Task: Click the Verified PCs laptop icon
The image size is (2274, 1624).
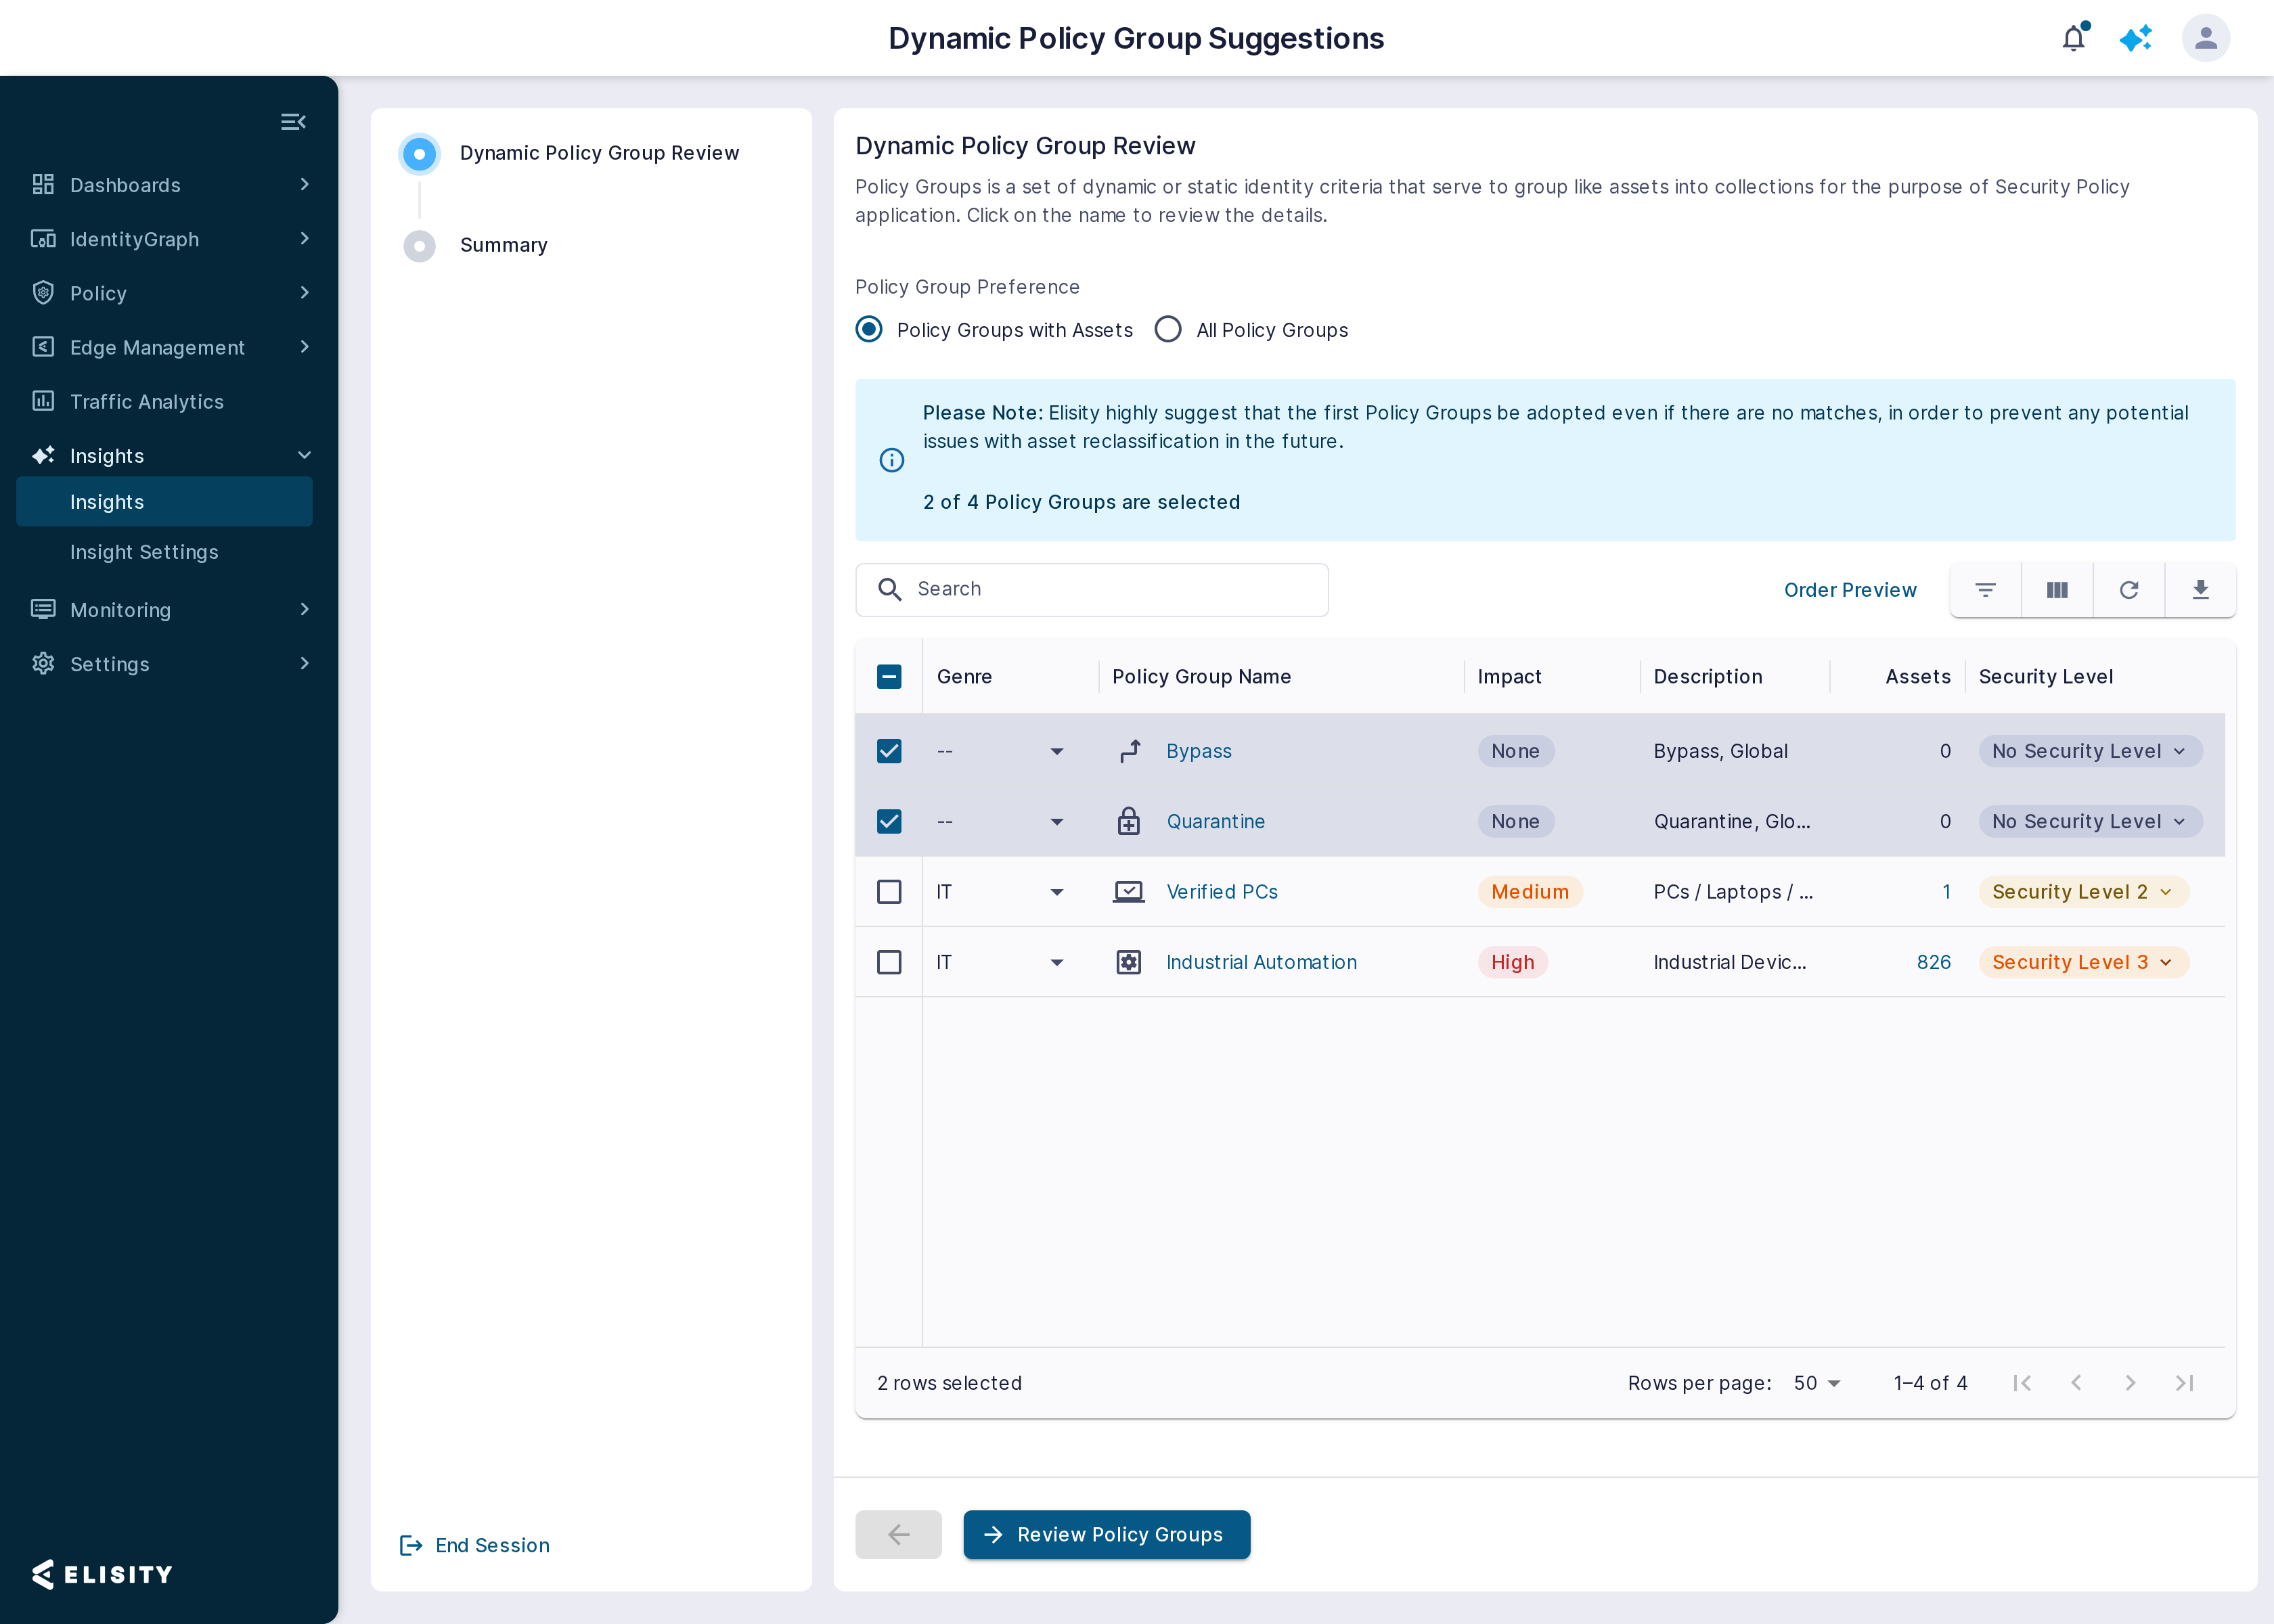Action: point(1129,891)
